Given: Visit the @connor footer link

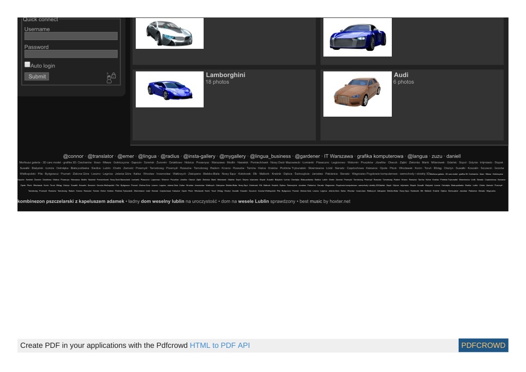Looking at the screenshot, I should point(73,156).
